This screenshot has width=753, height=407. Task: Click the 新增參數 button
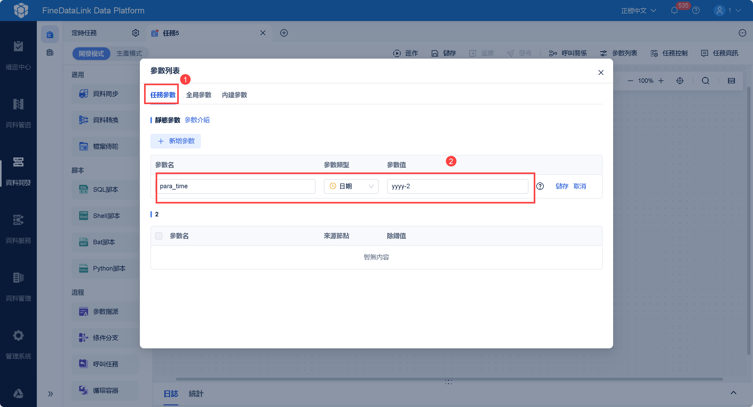(x=175, y=141)
